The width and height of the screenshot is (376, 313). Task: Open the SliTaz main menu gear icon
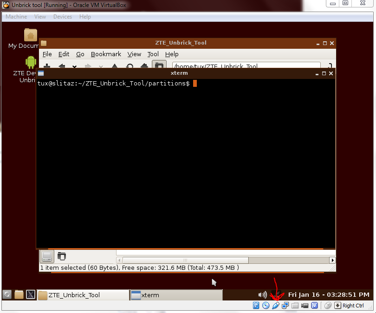[7, 294]
